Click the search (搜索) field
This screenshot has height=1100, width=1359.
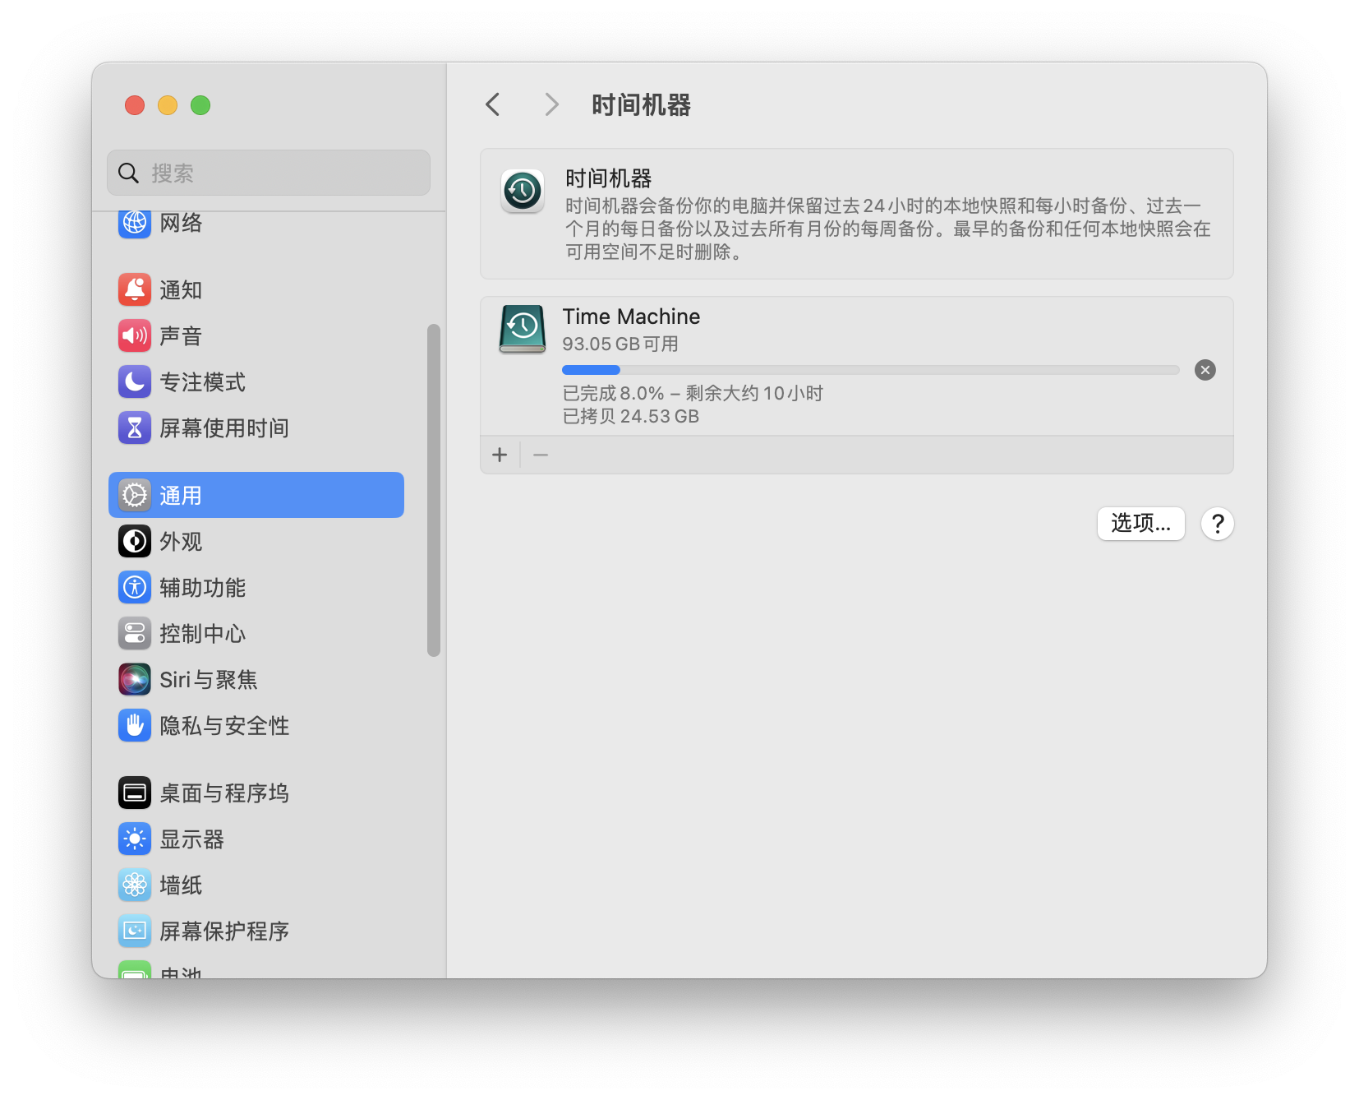(x=269, y=173)
